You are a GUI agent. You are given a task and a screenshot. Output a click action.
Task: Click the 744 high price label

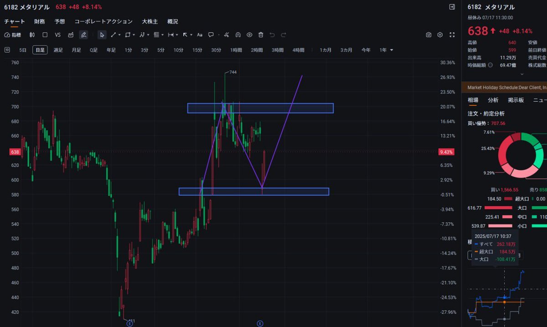click(233, 72)
